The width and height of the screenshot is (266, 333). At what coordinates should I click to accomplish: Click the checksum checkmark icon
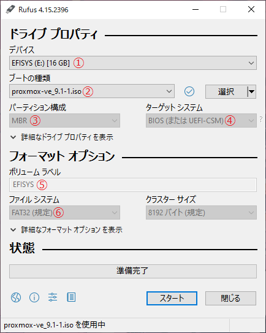coord(189,91)
